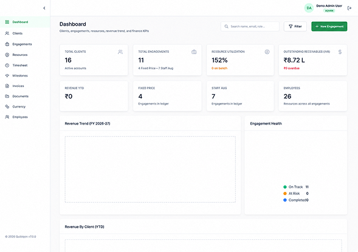The image size is (358, 252).
Task: Focus the search name, email, role field
Action: [x=250, y=27]
